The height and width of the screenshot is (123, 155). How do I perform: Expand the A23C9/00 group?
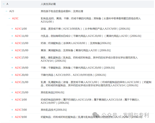(12, 117)
